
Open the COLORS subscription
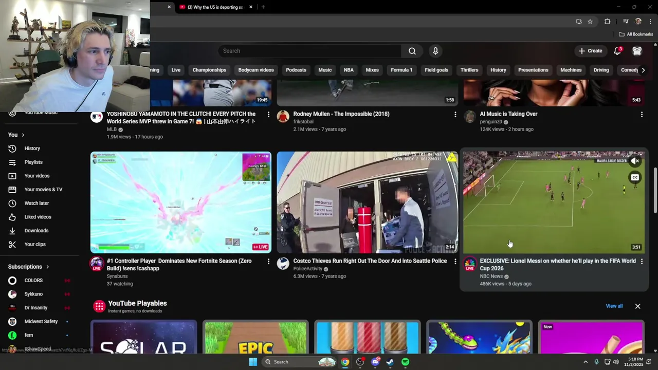pyautogui.click(x=39, y=281)
